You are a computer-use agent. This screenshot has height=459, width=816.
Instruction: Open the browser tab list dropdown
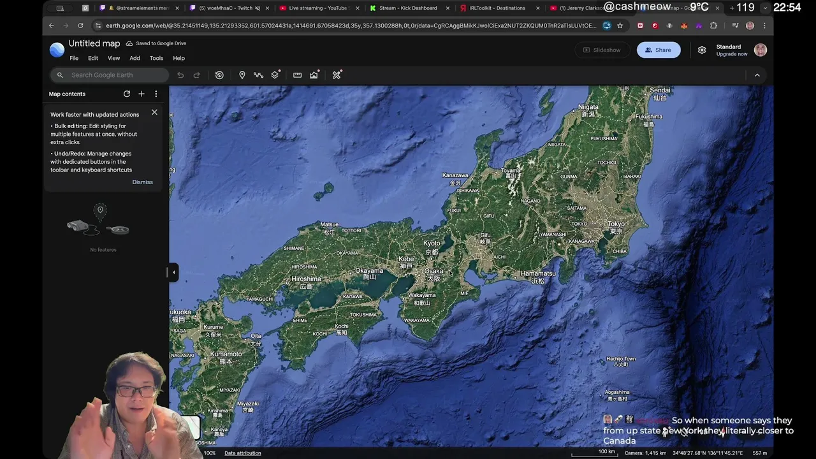tap(765, 8)
